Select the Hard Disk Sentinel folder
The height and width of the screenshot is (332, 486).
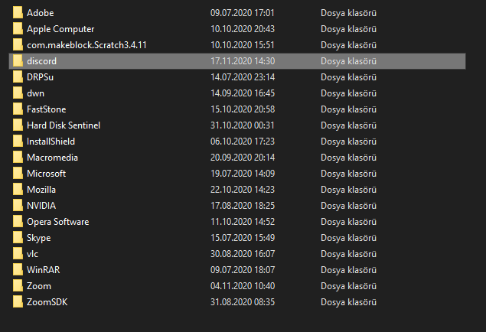pyautogui.click(x=64, y=125)
